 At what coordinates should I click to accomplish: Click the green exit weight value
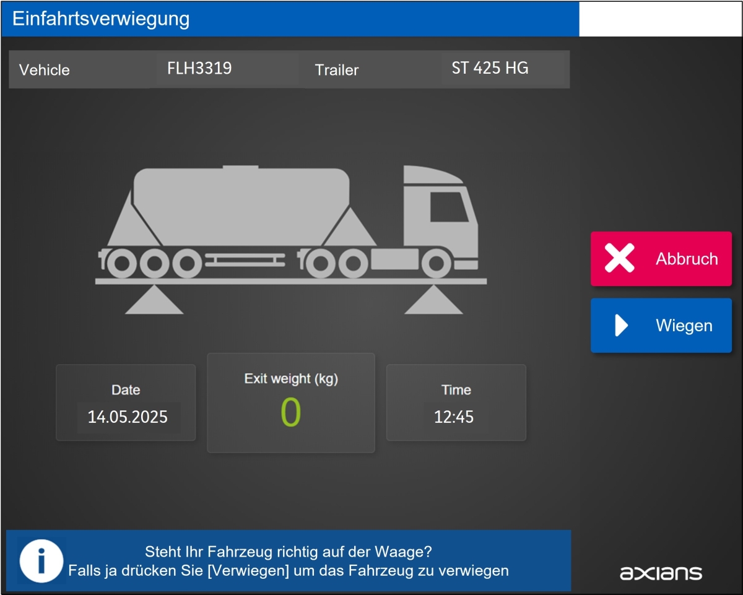pos(290,413)
